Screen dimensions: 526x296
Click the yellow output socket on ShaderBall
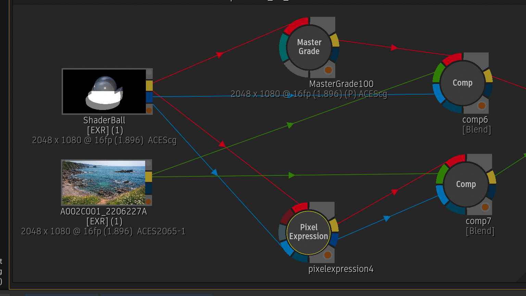(149, 86)
